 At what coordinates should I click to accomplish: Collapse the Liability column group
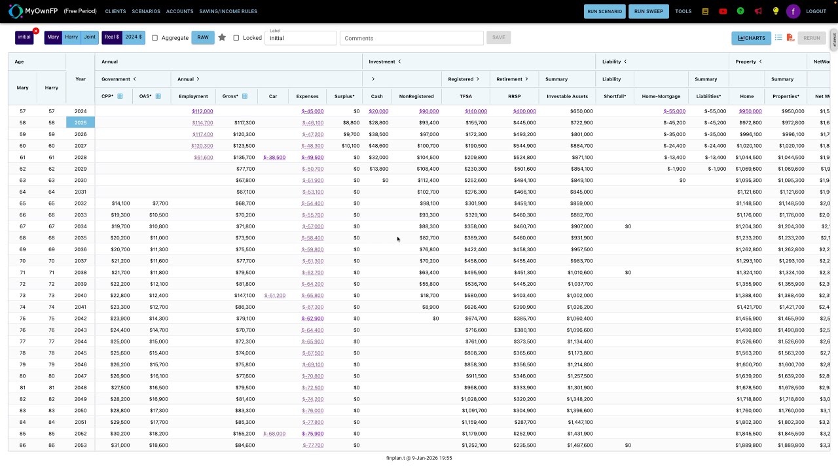coord(625,61)
